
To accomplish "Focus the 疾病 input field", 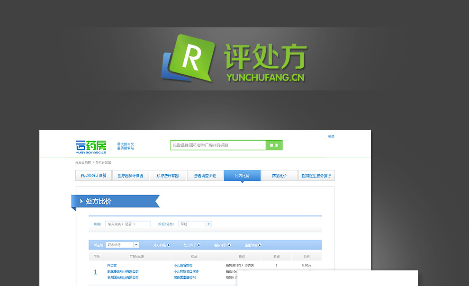I will [128, 224].
